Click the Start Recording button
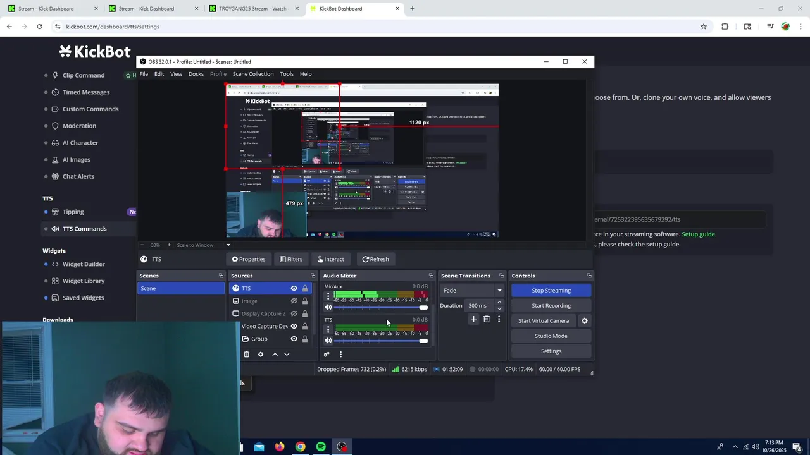 click(551, 306)
